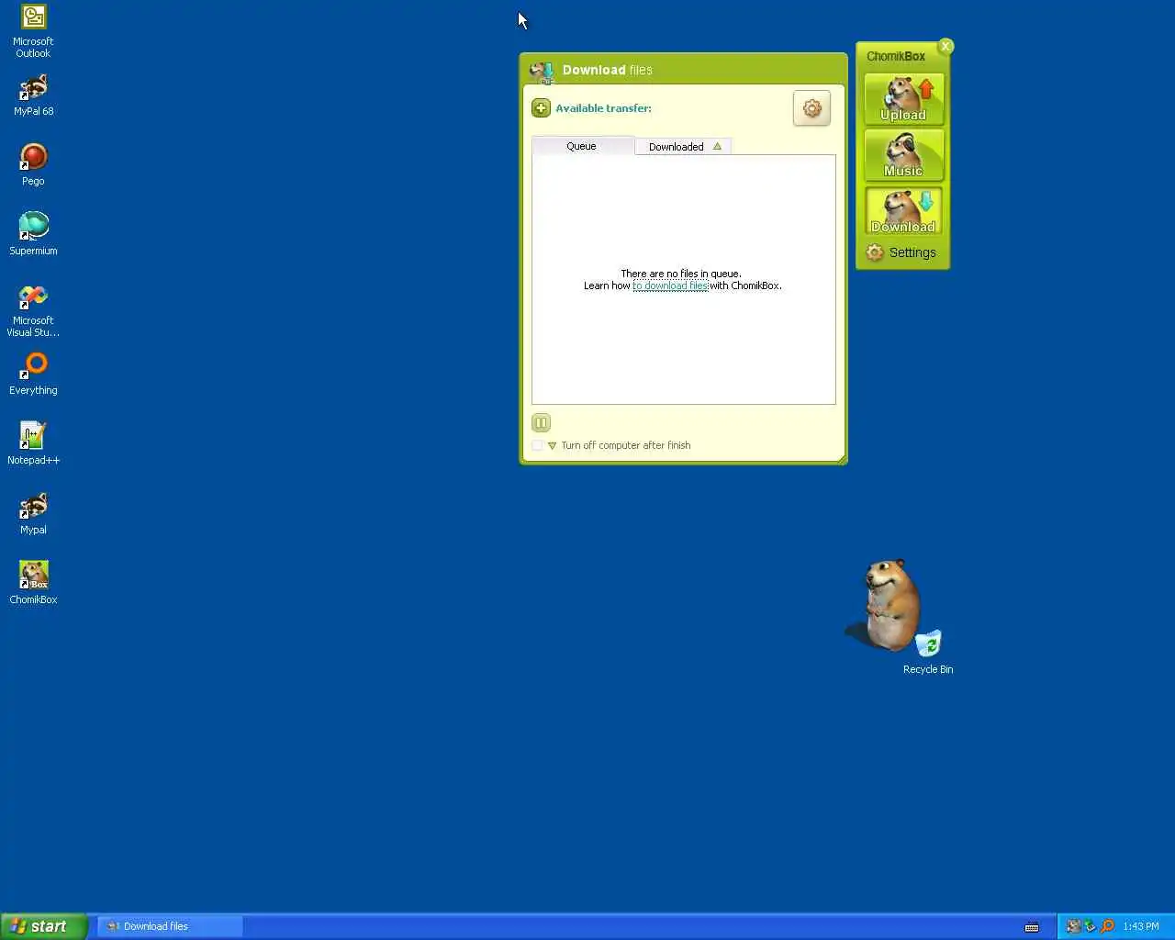Click the orange magnifier Everything tray icon

click(x=1107, y=926)
